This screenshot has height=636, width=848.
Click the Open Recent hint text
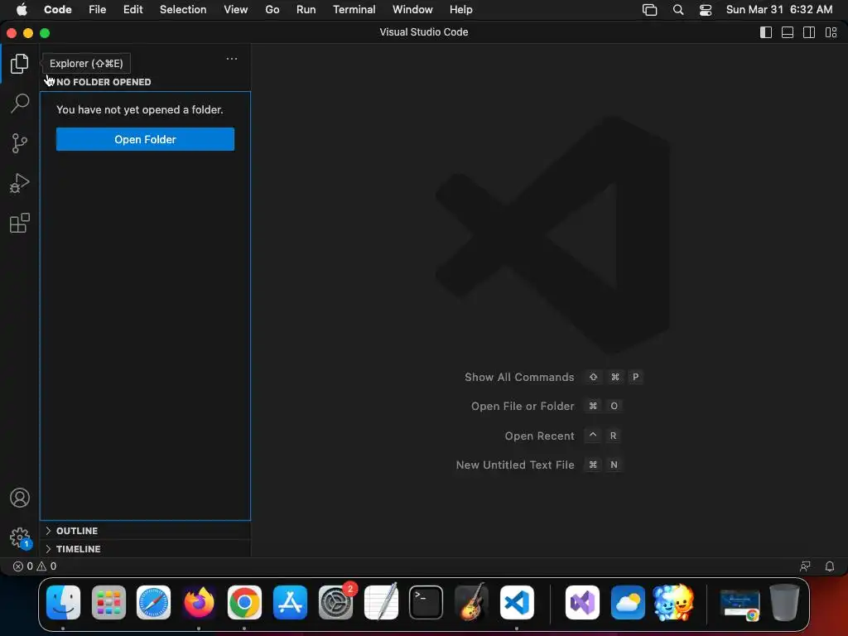539,436
